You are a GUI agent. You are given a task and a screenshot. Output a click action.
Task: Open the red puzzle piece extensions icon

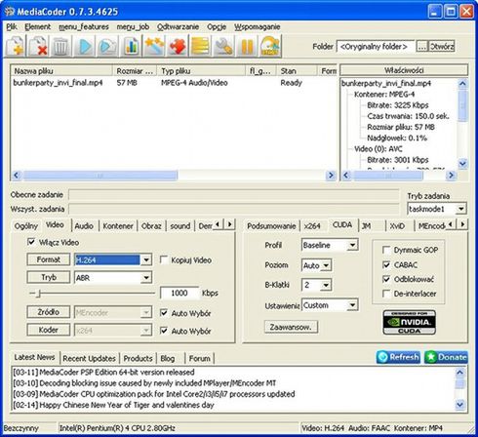pos(178,46)
